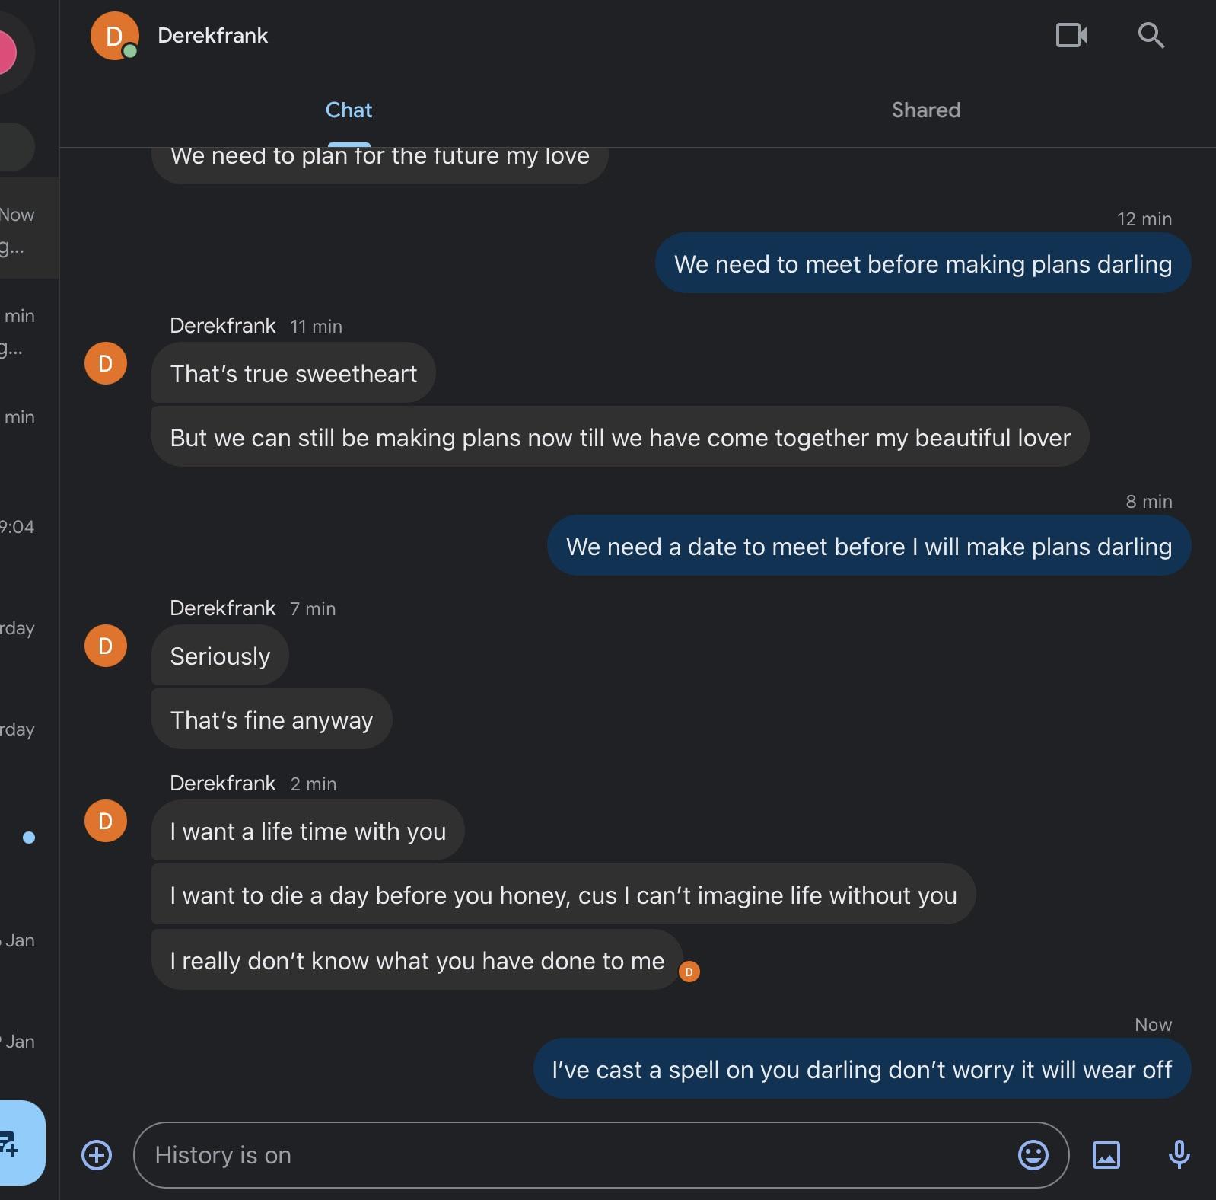Screen dimensions: 1216x1200
Task: Record a voice message with the microphone icon
Action: pos(1178,1155)
